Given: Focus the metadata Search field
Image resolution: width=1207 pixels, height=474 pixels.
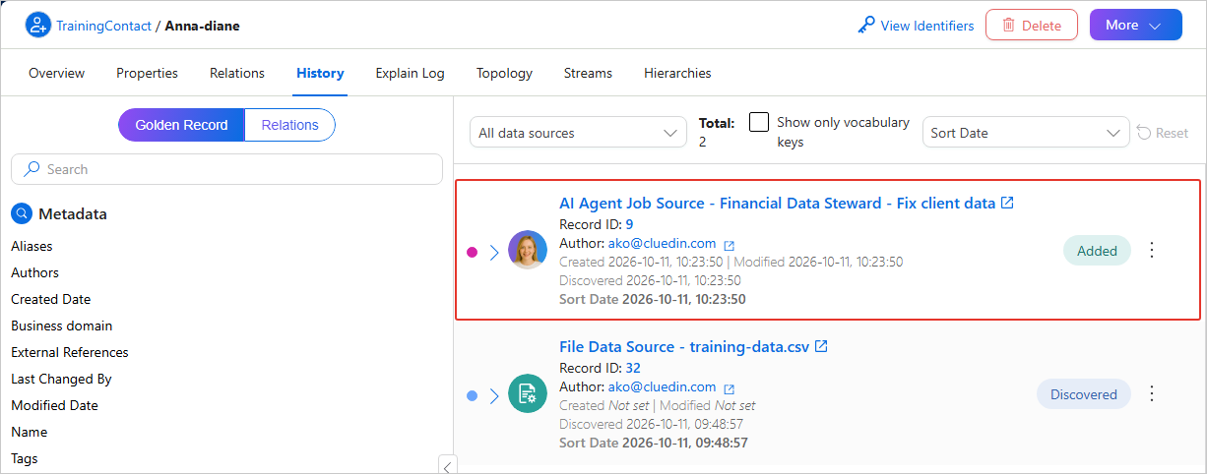Looking at the screenshot, I should coord(226,169).
